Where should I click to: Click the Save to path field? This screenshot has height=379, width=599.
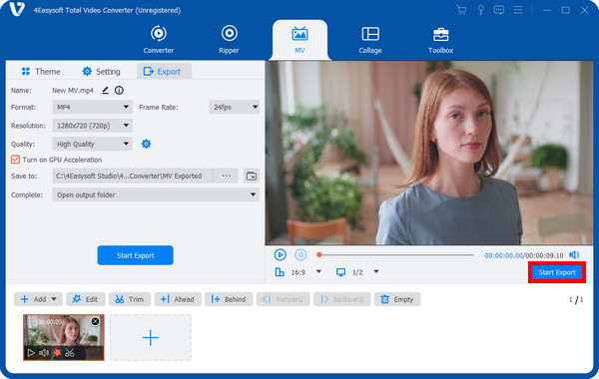coord(133,176)
